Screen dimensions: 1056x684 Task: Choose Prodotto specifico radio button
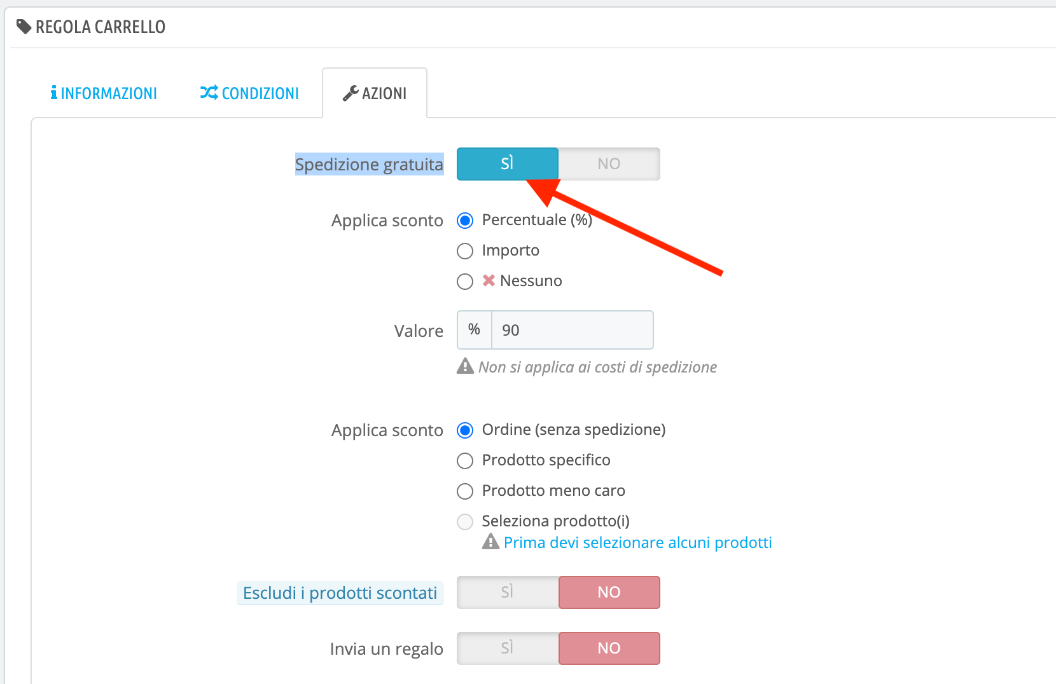pos(465,461)
